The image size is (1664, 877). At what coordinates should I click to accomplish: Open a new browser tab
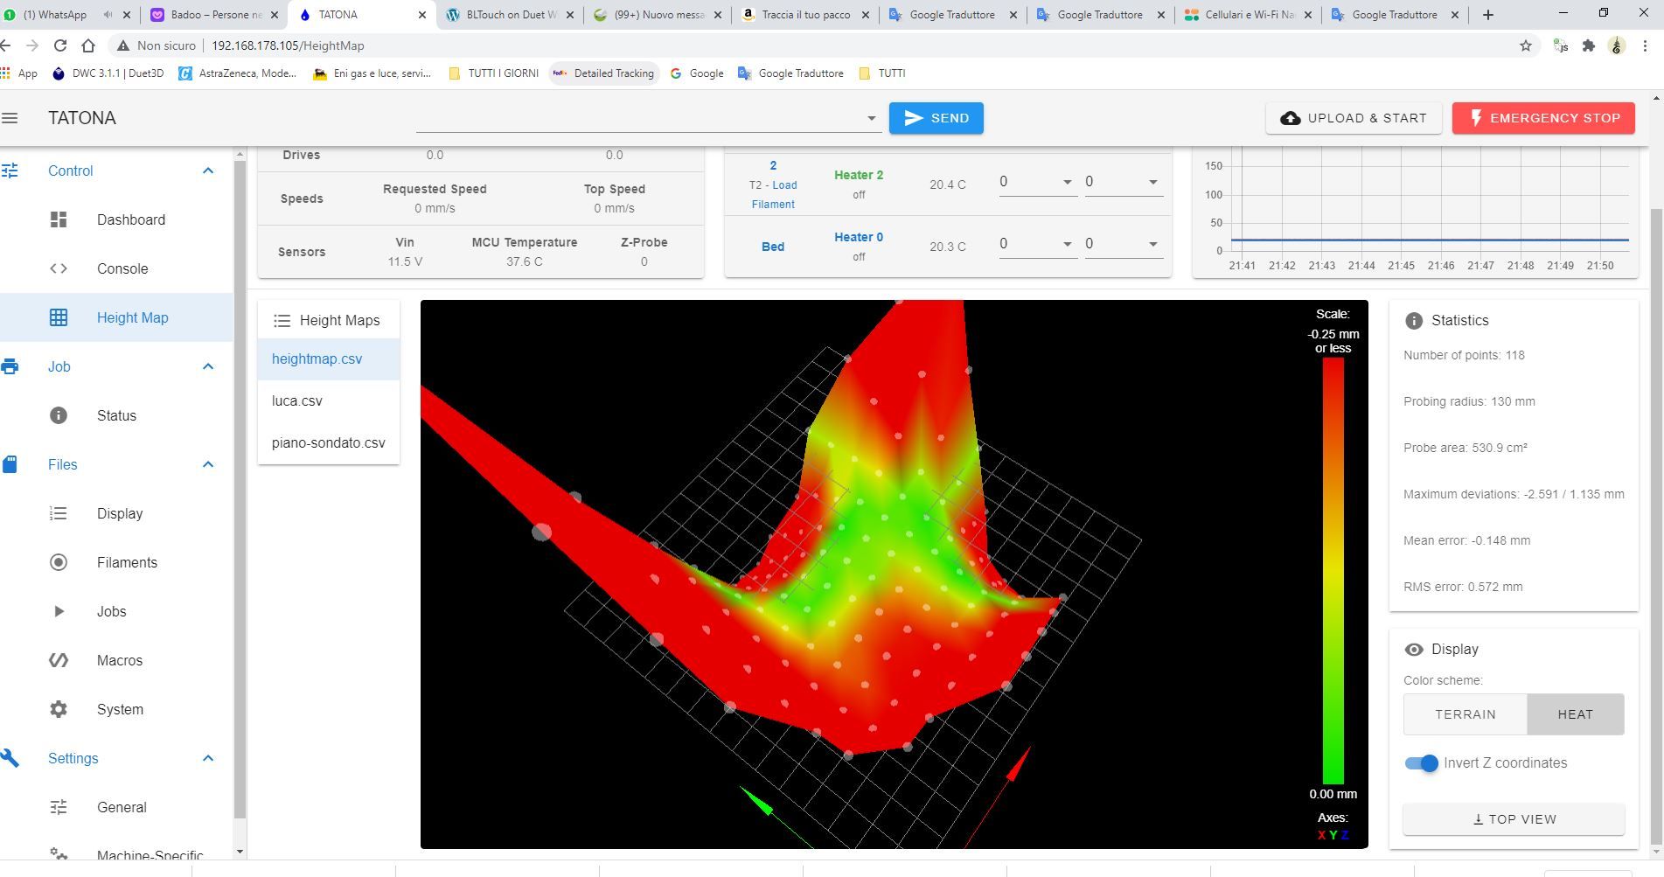(1487, 15)
